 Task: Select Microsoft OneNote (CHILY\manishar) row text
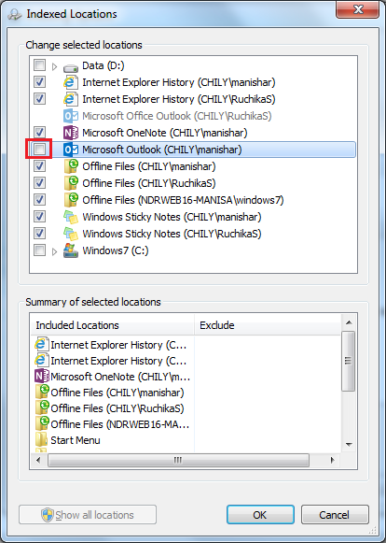[x=165, y=133]
